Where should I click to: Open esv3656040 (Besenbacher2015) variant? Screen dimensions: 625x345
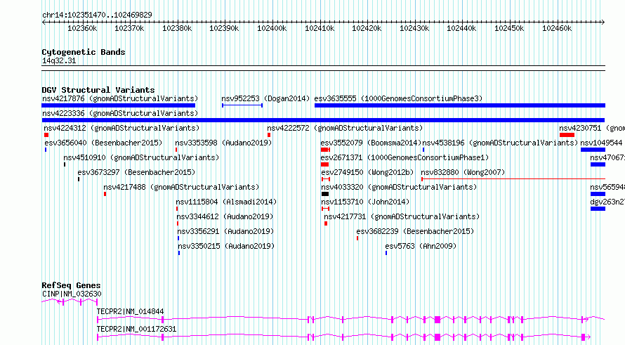click(x=104, y=143)
